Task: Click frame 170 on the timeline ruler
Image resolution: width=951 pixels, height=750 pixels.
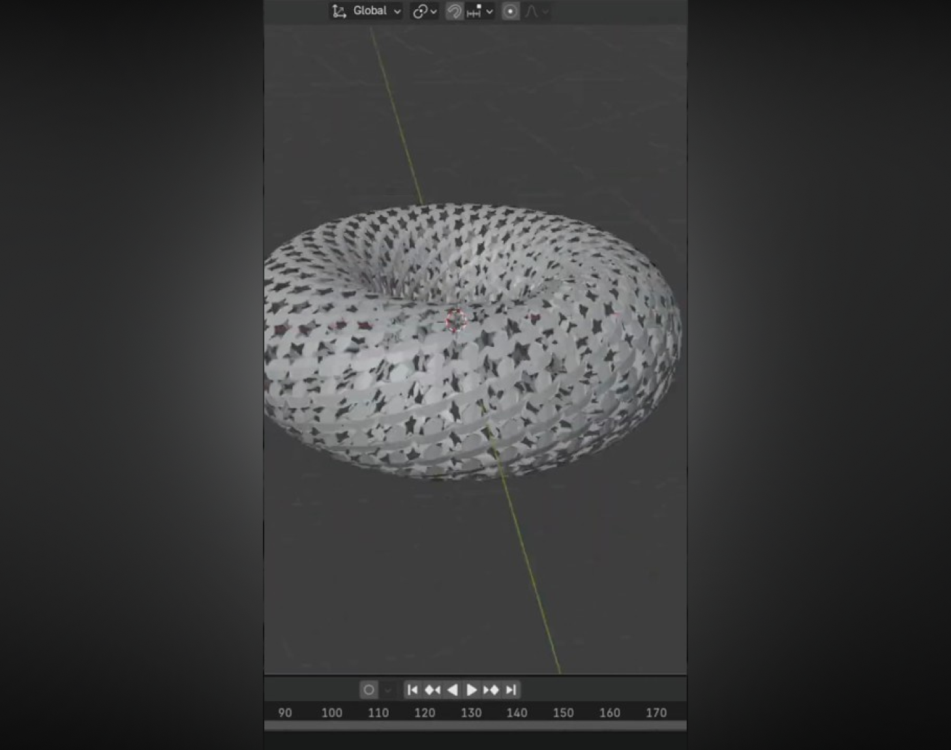Action: 656,713
